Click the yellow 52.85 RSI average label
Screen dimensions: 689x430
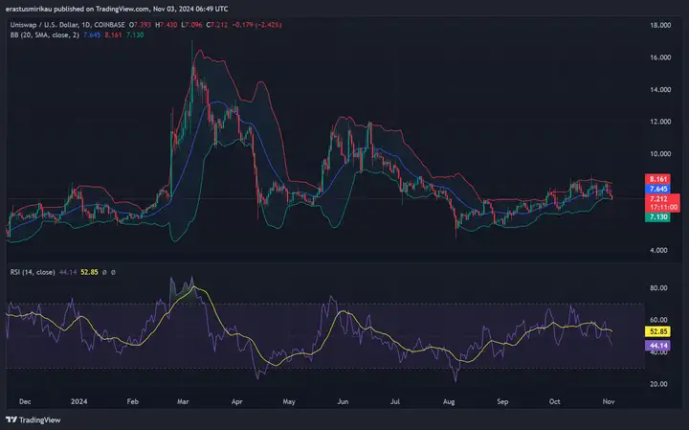(657, 331)
